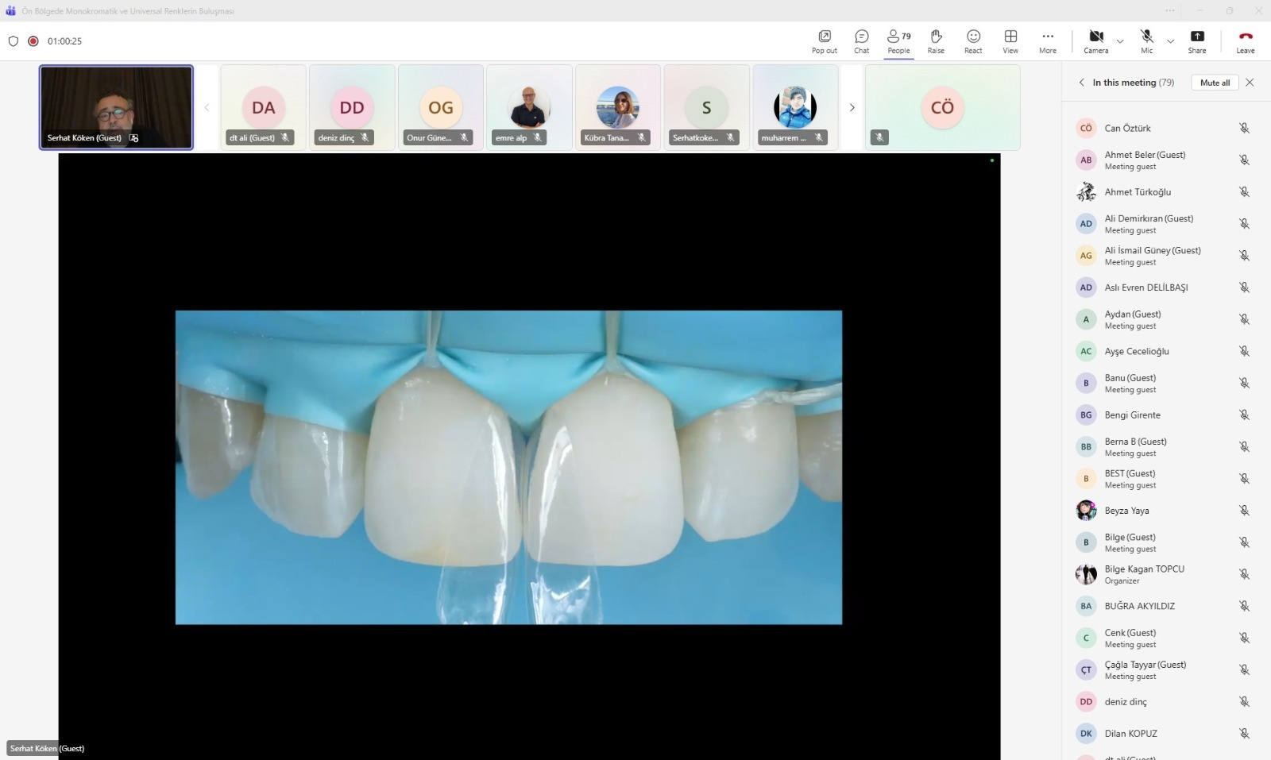Open the meeting Chat panel

click(861, 41)
